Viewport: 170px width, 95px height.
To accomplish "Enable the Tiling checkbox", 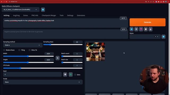I will coord(19,50).
